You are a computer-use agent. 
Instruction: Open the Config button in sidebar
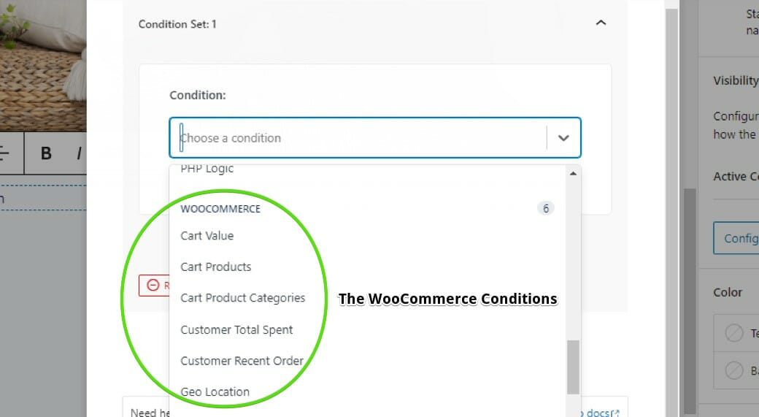(x=736, y=238)
